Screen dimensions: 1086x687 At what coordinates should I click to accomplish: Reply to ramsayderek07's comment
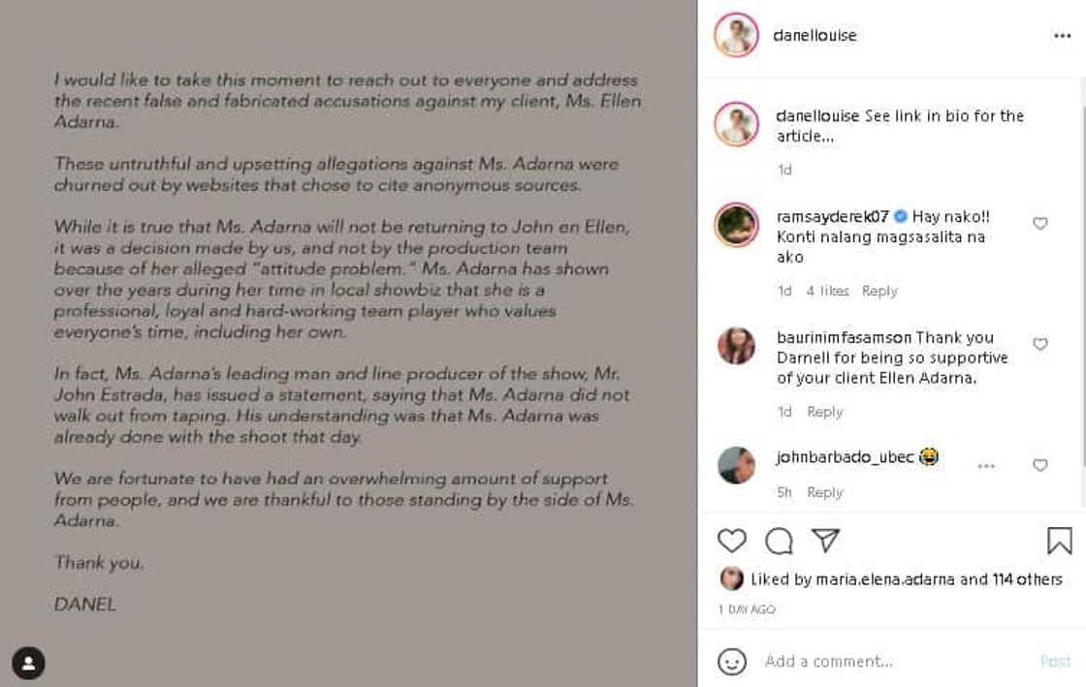click(879, 290)
